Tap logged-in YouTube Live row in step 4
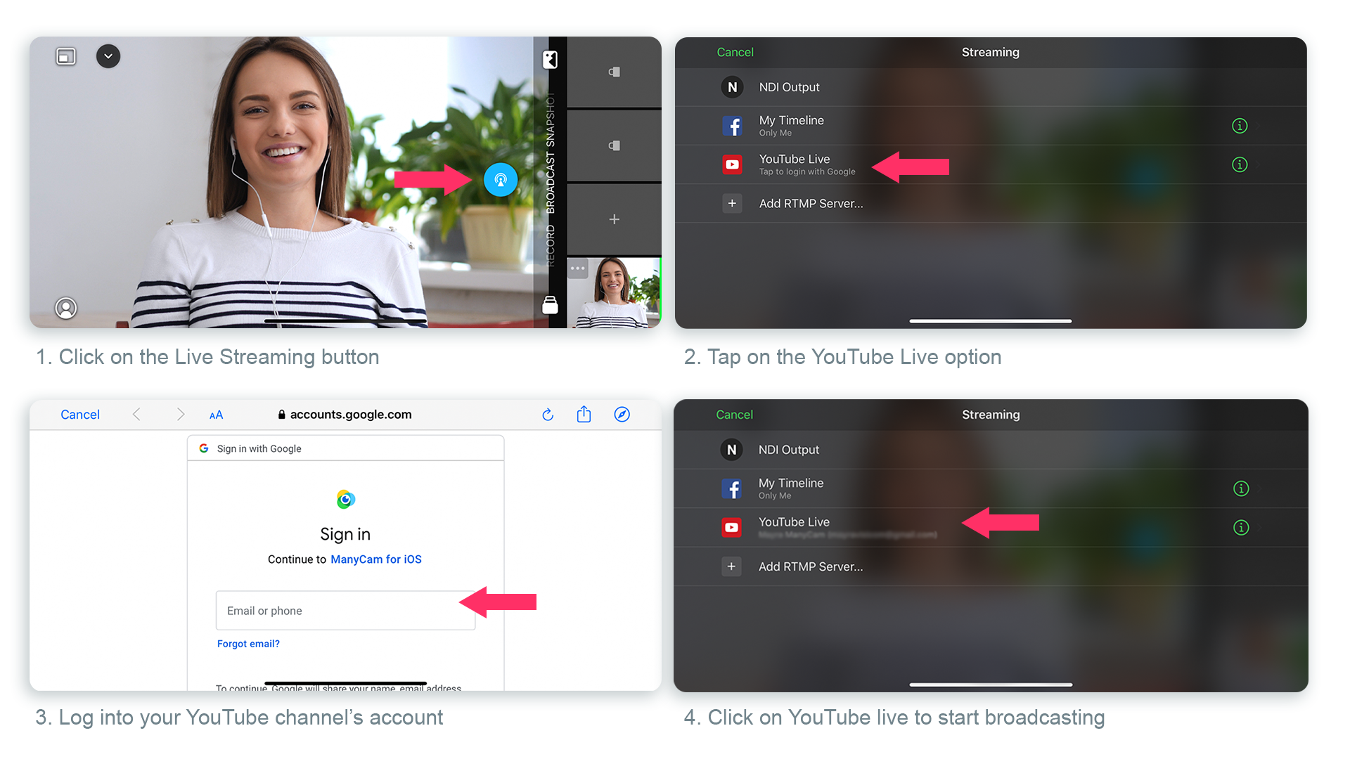 [991, 527]
